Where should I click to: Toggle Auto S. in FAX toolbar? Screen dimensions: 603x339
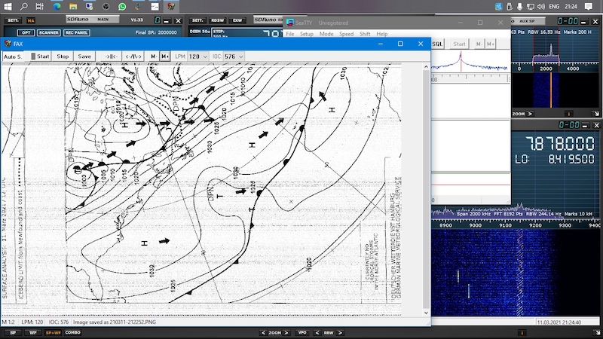pyautogui.click(x=13, y=56)
